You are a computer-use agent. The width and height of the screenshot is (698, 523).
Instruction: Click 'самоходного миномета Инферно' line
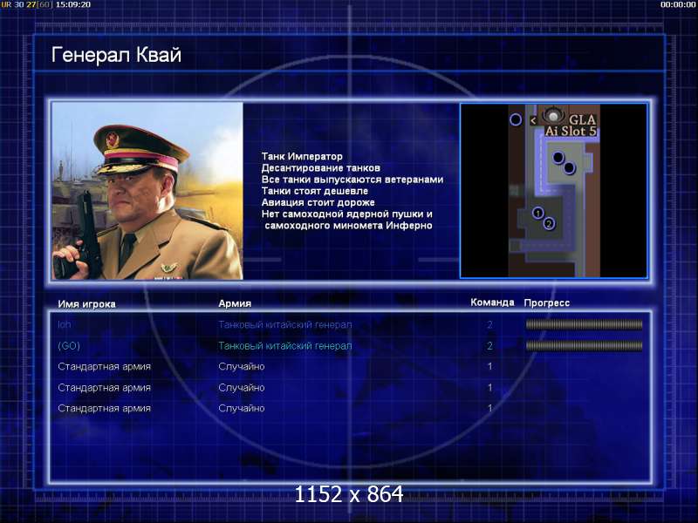(348, 226)
